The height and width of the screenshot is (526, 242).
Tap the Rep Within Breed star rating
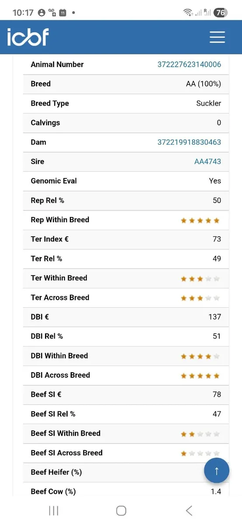(200, 220)
